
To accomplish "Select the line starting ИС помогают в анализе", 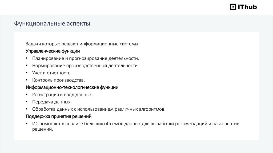I will pos(136,124).
